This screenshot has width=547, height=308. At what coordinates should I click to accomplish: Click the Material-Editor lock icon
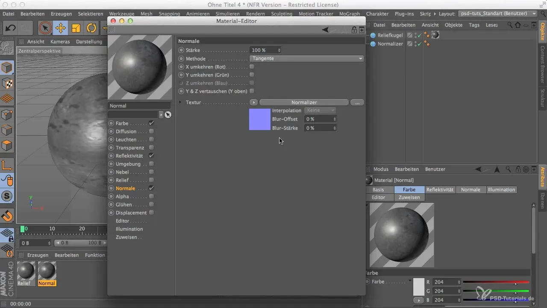354,30
